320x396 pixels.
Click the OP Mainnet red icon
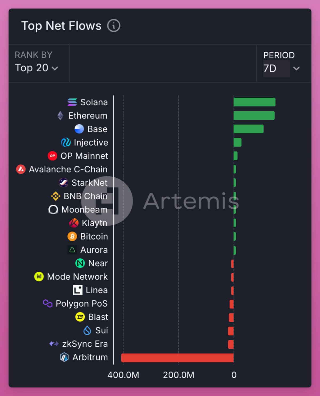click(x=53, y=156)
